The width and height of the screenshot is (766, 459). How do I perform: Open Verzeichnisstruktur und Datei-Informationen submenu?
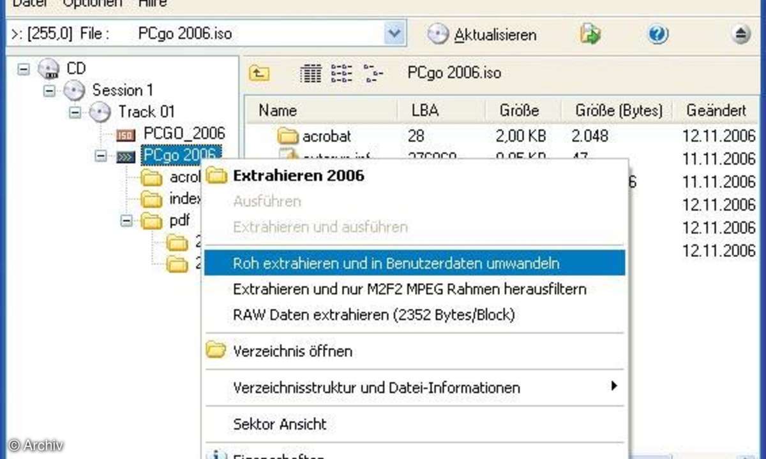(x=414, y=387)
